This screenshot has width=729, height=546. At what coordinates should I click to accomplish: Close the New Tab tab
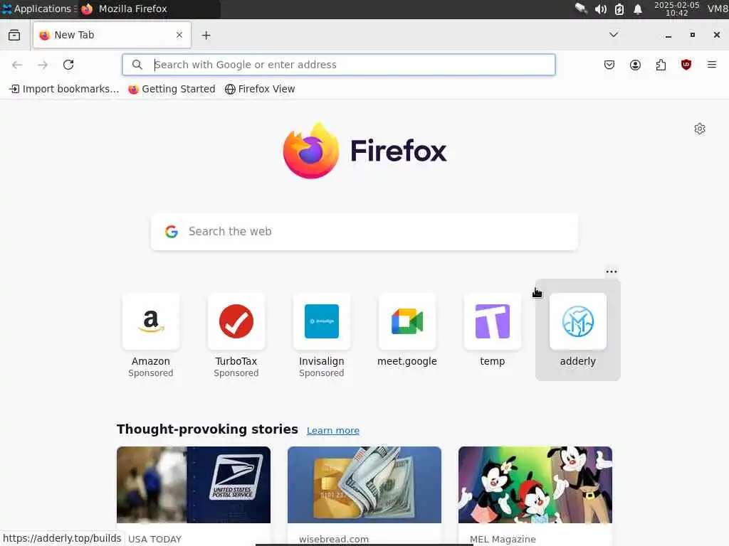179,35
